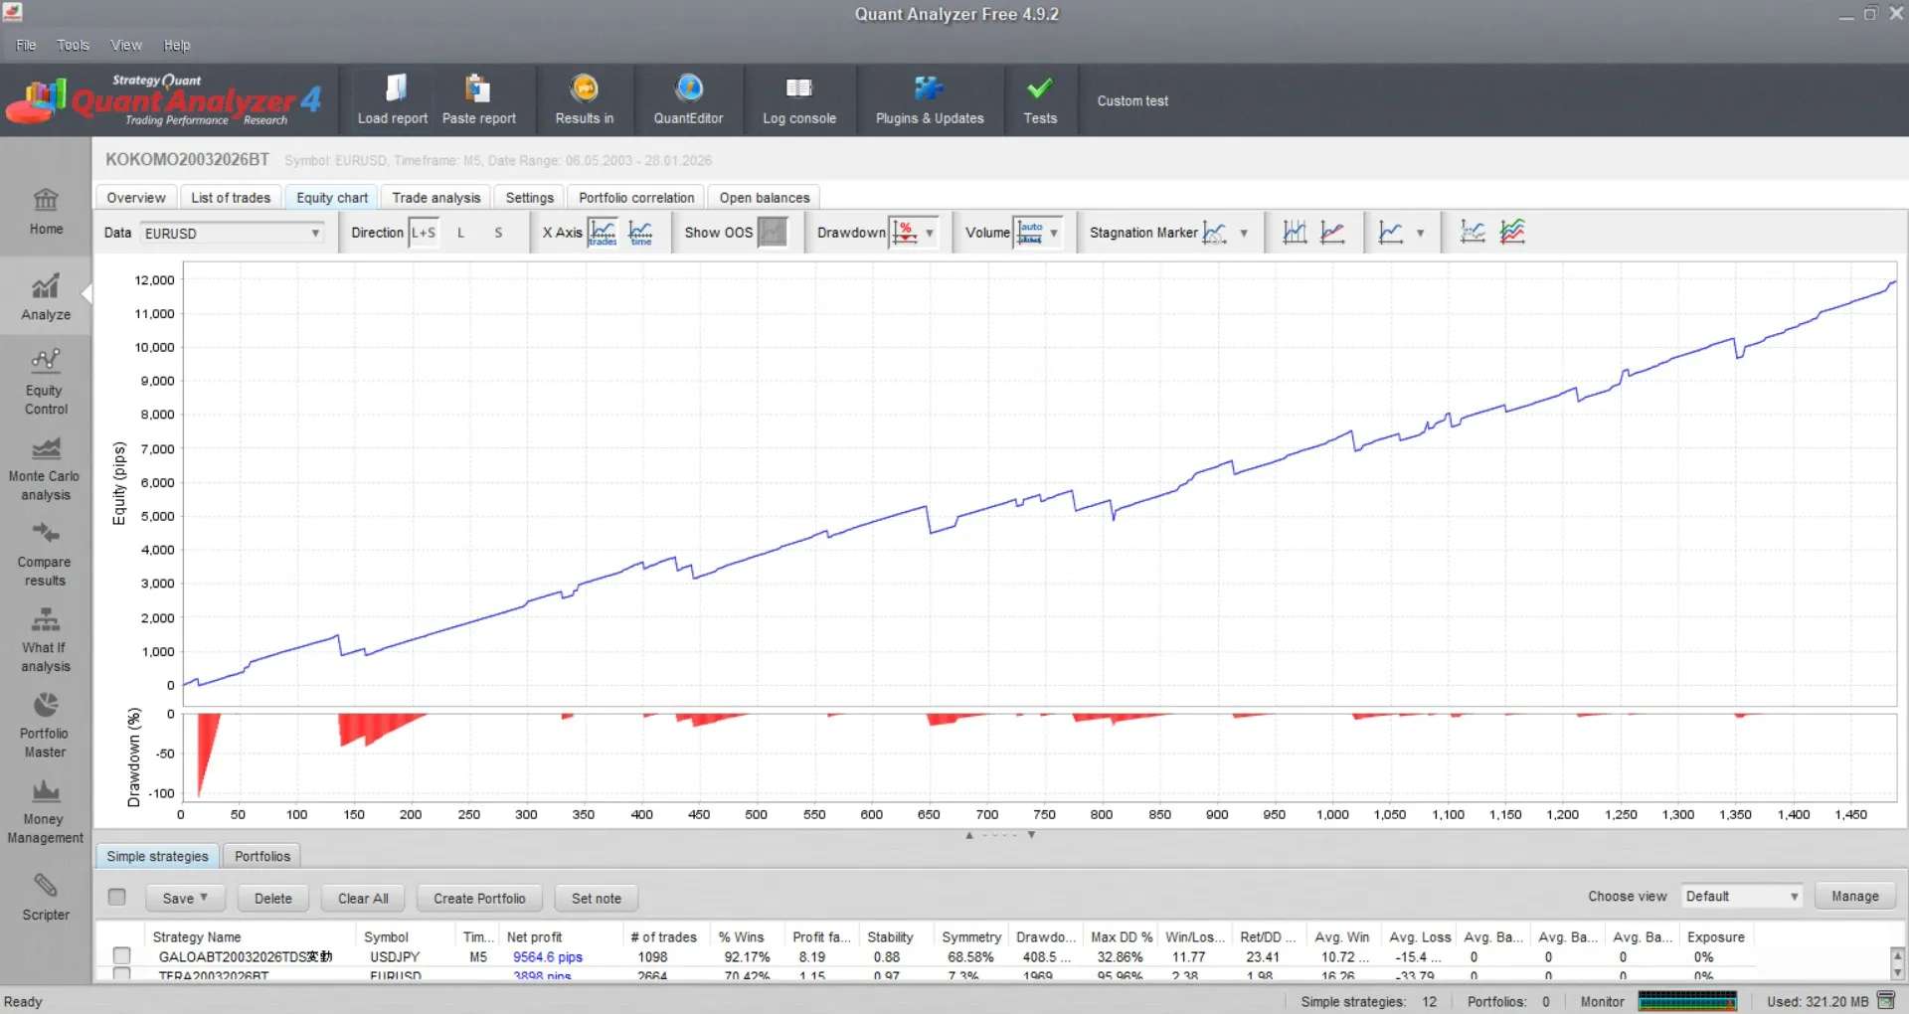Switch to the Overview tab

coord(136,197)
